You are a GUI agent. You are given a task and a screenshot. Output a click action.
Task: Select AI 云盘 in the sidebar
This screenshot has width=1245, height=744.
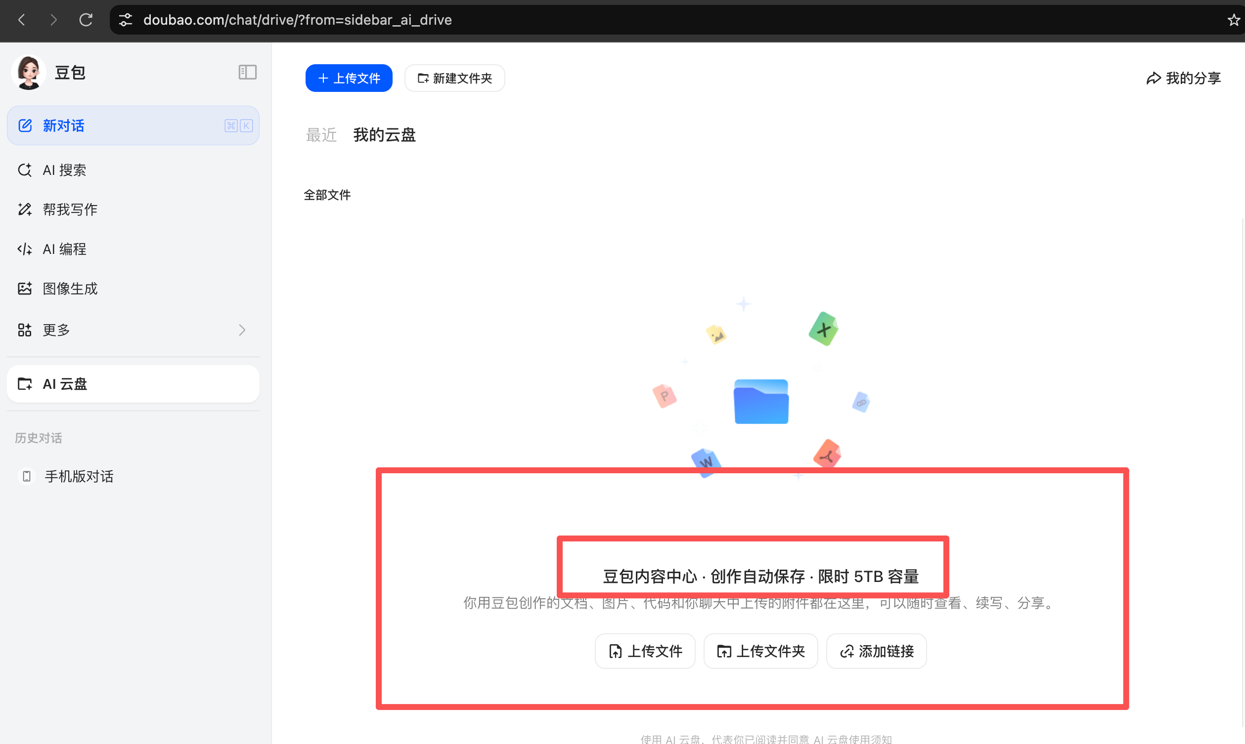[133, 384]
